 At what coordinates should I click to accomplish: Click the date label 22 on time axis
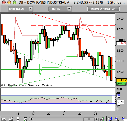[x=80, y=114]
